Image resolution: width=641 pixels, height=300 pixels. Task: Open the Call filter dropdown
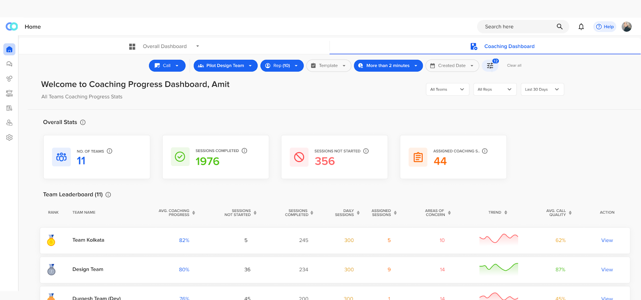(167, 66)
